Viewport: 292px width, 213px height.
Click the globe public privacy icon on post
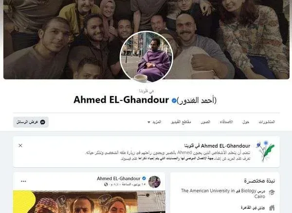(106, 184)
